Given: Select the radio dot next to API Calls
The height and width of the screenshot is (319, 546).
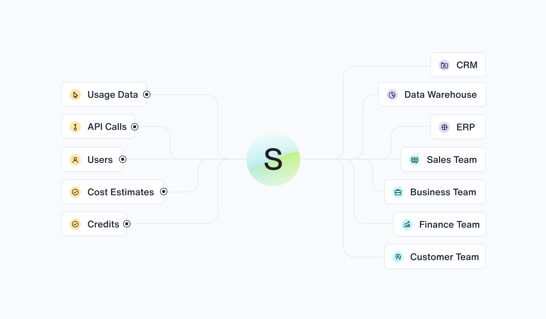Looking at the screenshot, I should (135, 127).
